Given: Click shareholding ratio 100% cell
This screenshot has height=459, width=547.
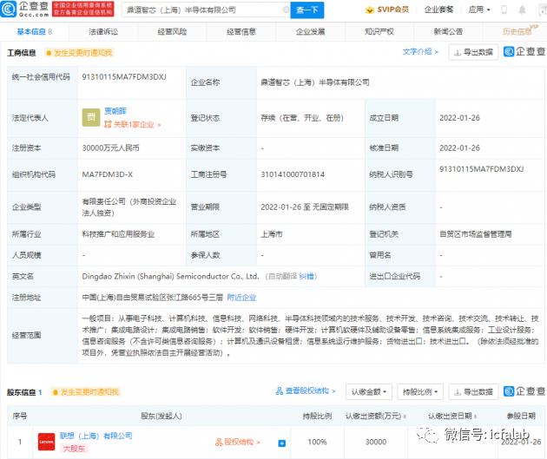Looking at the screenshot, I should tap(317, 442).
